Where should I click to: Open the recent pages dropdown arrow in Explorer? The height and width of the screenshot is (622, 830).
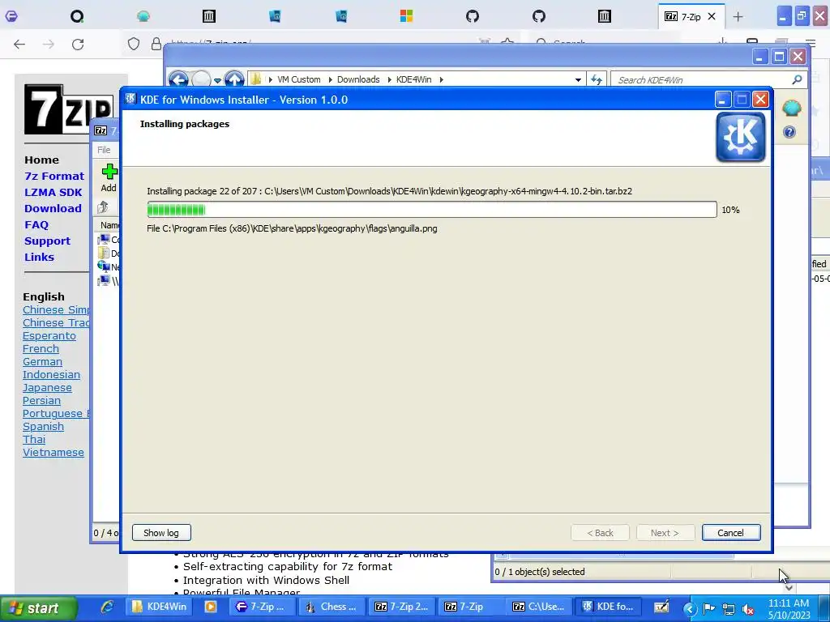click(217, 80)
